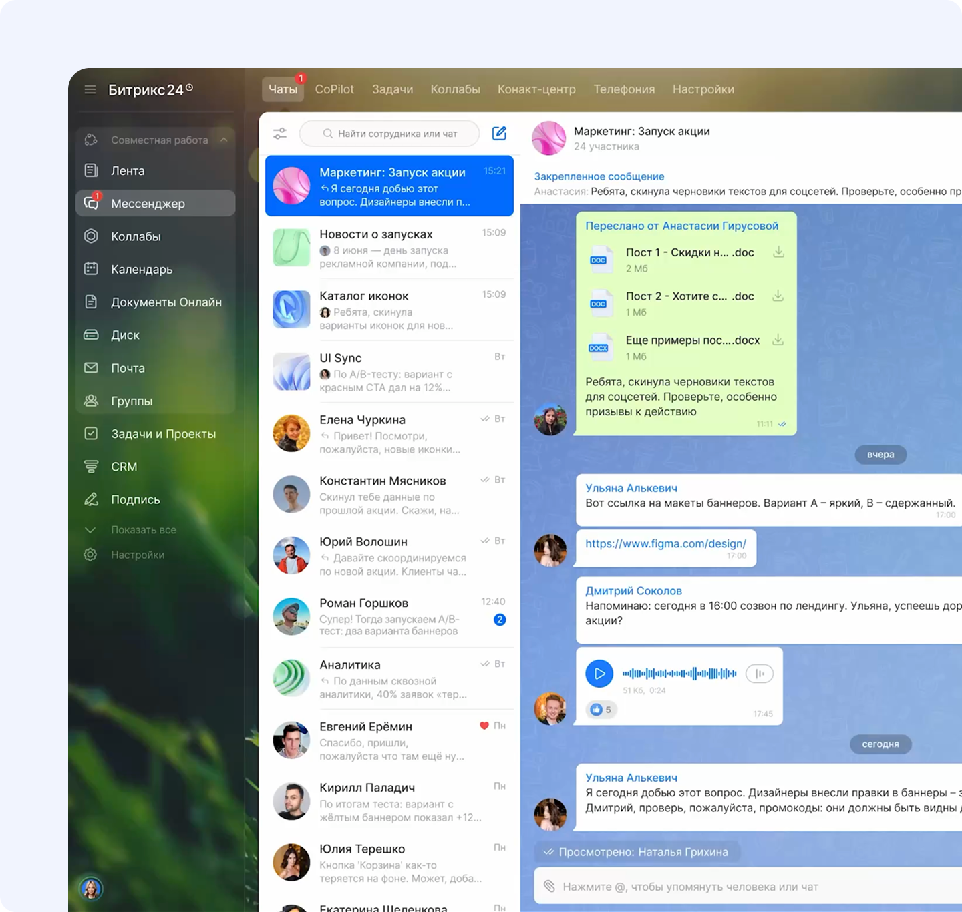Click 'Просмотрено: Наталья Грихина' viewed label
This screenshot has height=912, width=962.
643,852
